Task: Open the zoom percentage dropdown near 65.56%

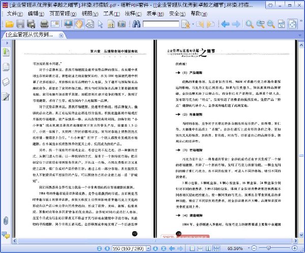Action: 249,248
